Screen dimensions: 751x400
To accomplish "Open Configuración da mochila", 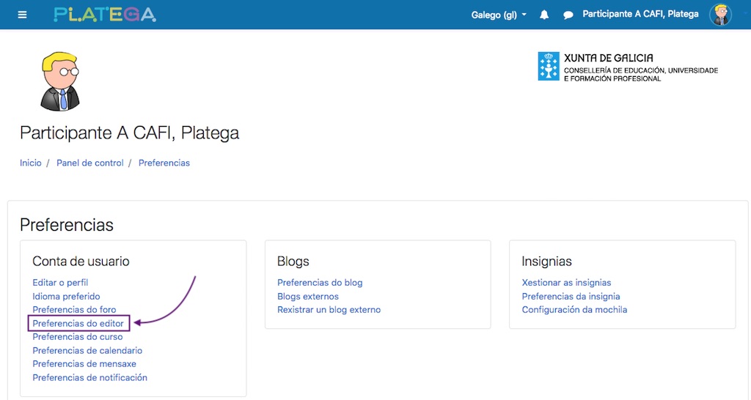I will tap(574, 310).
